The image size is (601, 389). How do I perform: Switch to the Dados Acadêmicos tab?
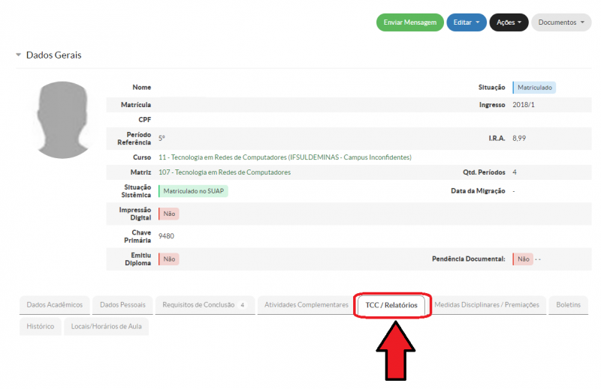[x=54, y=305]
